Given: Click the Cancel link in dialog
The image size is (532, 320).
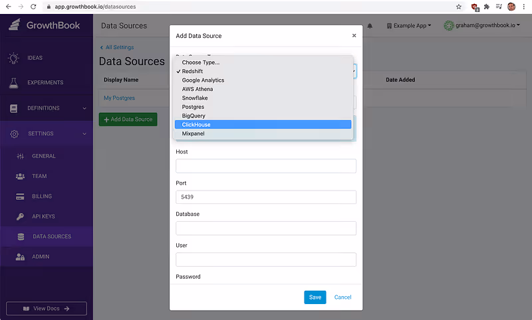Looking at the screenshot, I should (x=342, y=297).
